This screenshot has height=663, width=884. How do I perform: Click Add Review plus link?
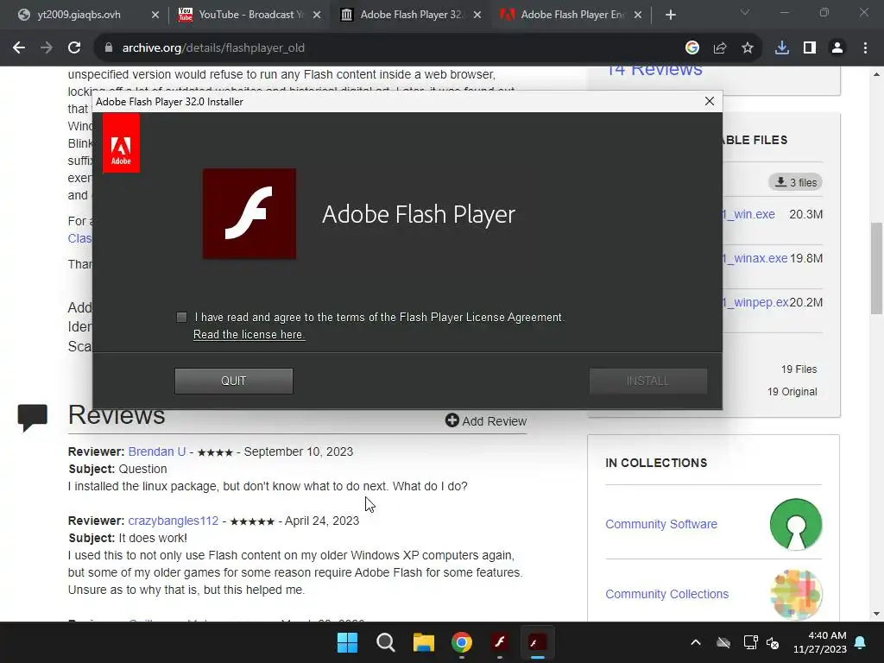486,421
